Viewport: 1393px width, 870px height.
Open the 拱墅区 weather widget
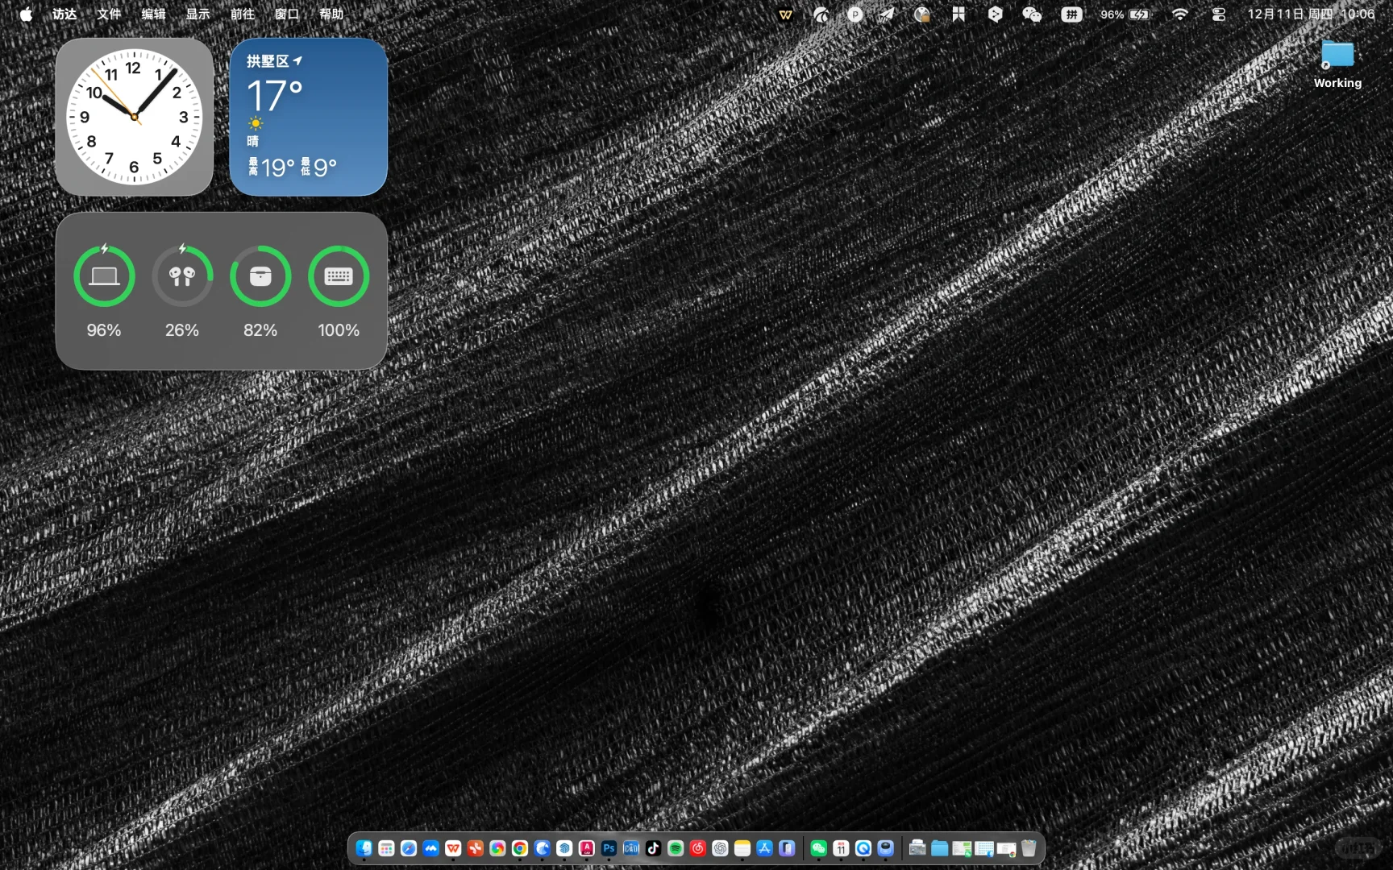click(x=309, y=117)
